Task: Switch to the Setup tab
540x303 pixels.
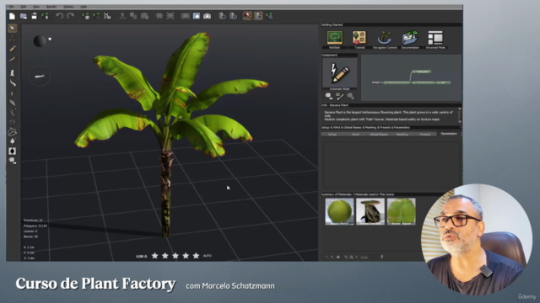Action: point(332,135)
